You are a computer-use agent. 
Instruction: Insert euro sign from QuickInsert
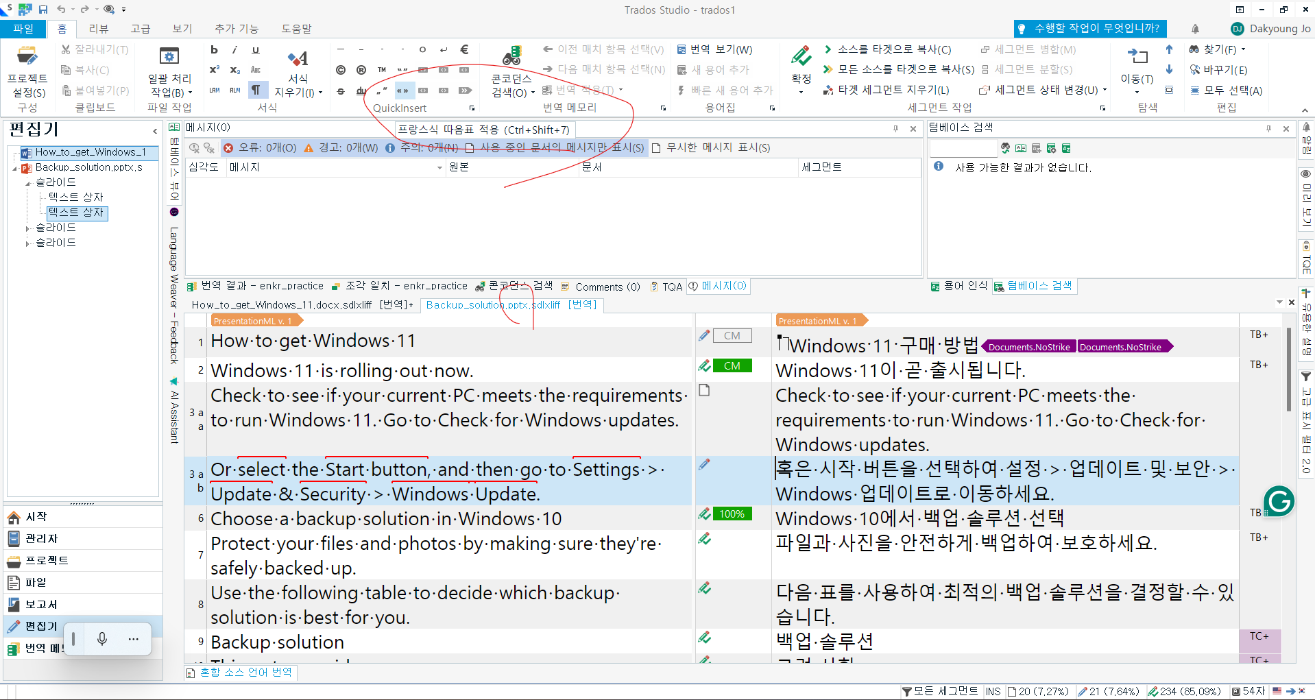coord(464,49)
